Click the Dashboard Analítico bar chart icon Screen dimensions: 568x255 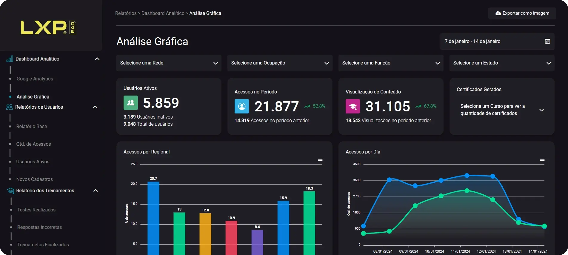coord(10,59)
